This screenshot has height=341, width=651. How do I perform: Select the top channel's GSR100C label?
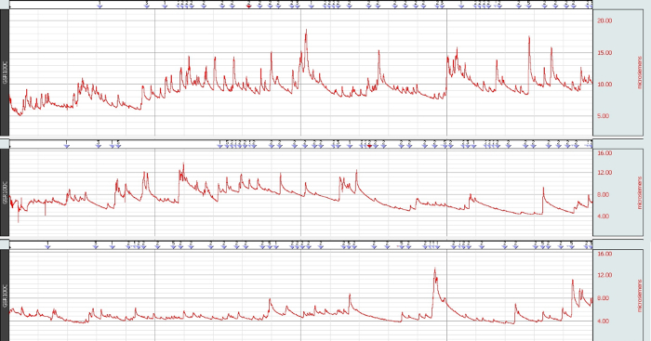[x=5, y=72]
